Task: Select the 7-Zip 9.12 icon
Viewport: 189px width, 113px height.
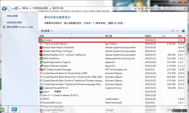Action: pos(41,44)
